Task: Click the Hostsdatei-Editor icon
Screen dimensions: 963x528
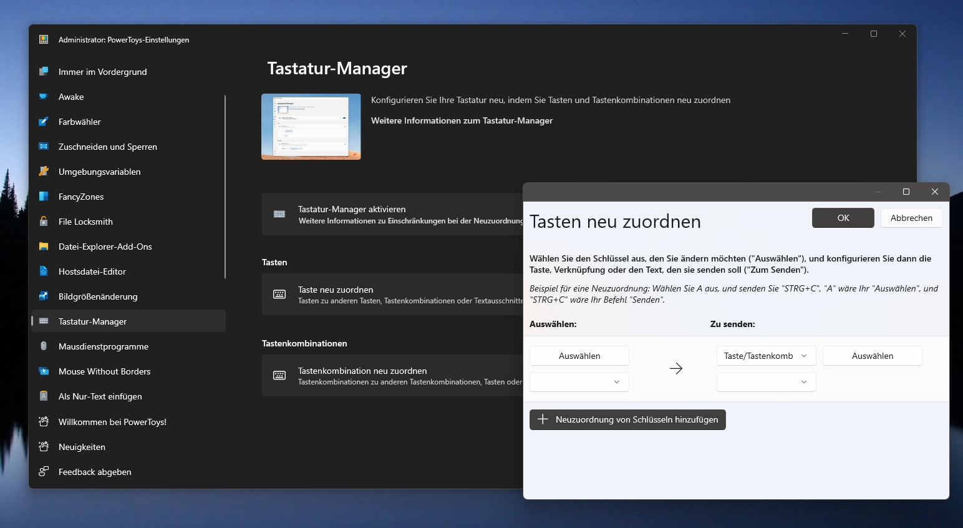Action: (x=44, y=271)
